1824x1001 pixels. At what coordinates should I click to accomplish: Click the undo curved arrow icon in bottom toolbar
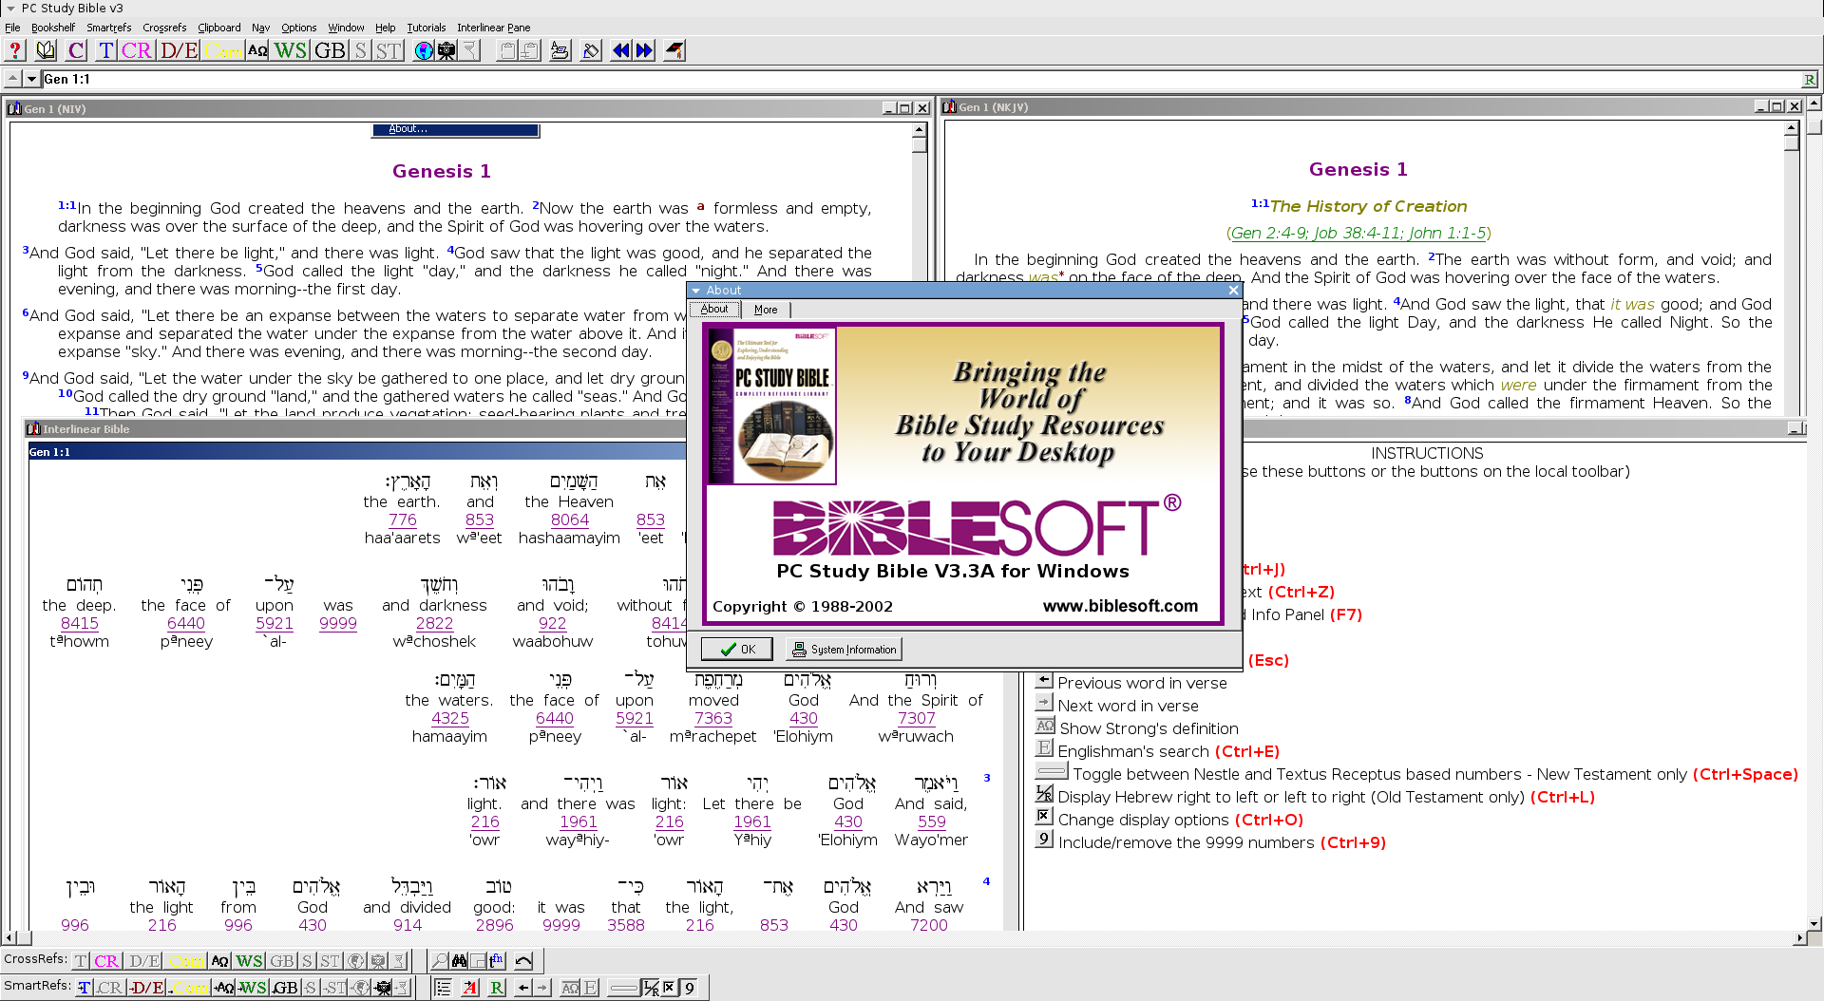click(523, 960)
